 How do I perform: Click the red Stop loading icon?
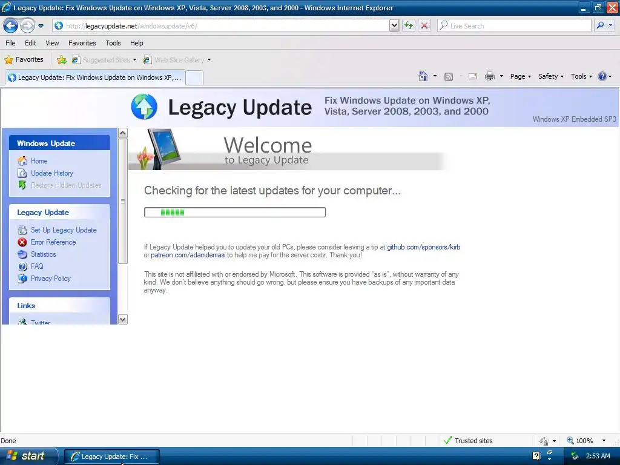click(424, 26)
